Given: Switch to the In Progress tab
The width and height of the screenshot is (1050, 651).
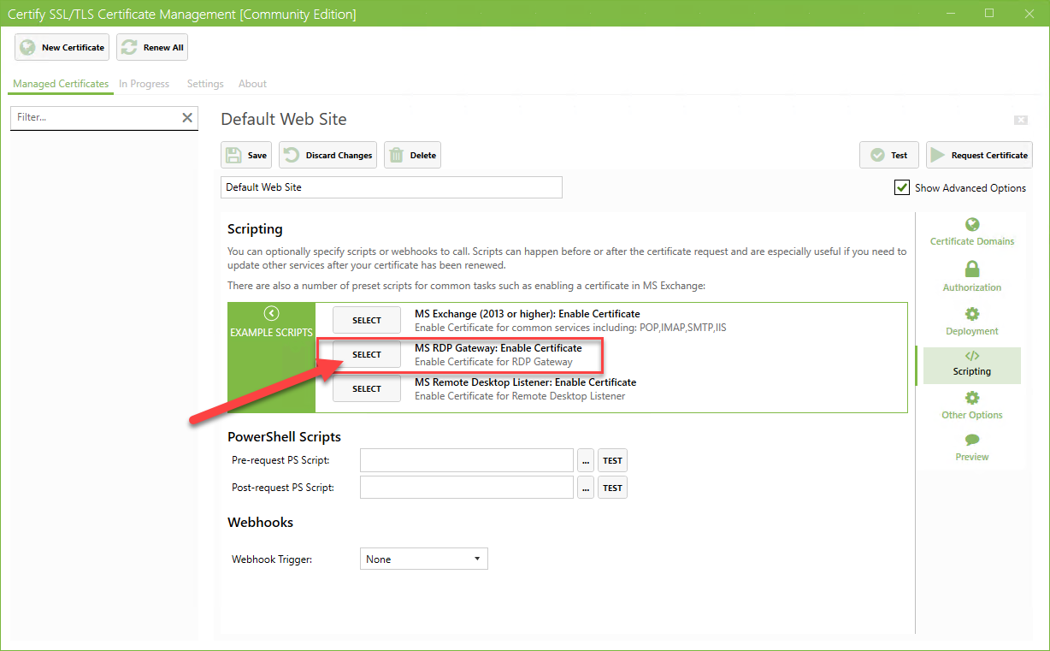Looking at the screenshot, I should click(x=144, y=84).
